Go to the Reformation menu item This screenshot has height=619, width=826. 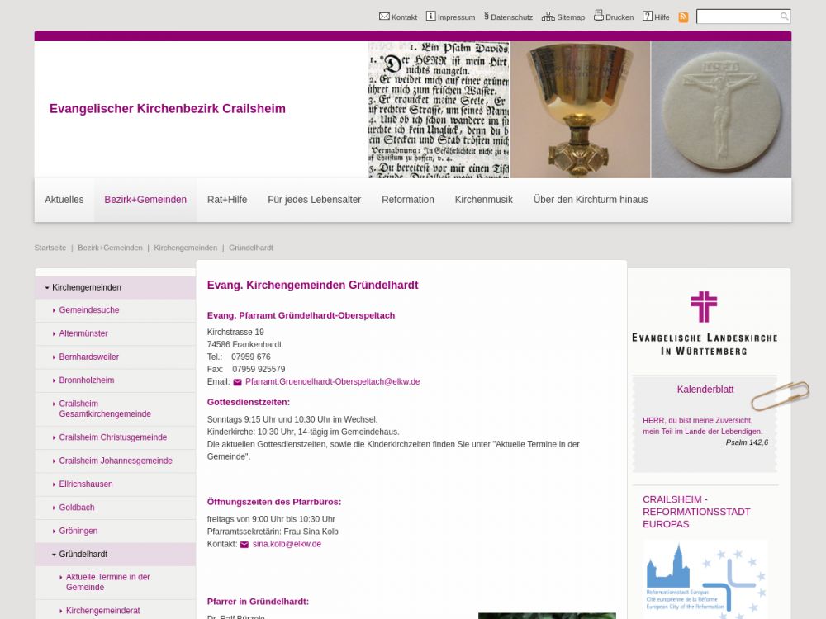[x=407, y=200]
